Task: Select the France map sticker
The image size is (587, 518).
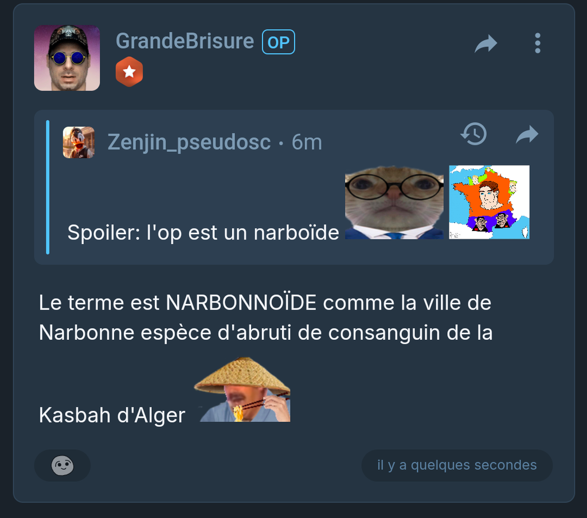Action: point(490,202)
